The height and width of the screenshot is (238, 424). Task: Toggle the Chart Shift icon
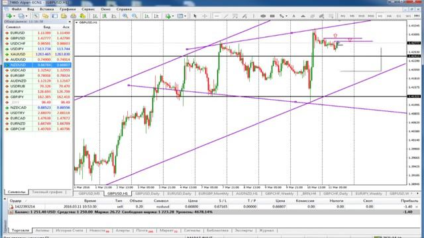pos(156,16)
